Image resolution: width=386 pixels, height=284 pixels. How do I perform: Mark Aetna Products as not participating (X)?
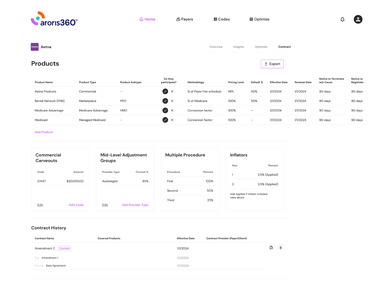[172, 92]
